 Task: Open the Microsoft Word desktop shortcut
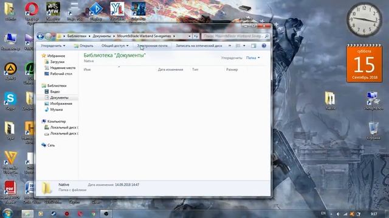[x=30, y=188]
